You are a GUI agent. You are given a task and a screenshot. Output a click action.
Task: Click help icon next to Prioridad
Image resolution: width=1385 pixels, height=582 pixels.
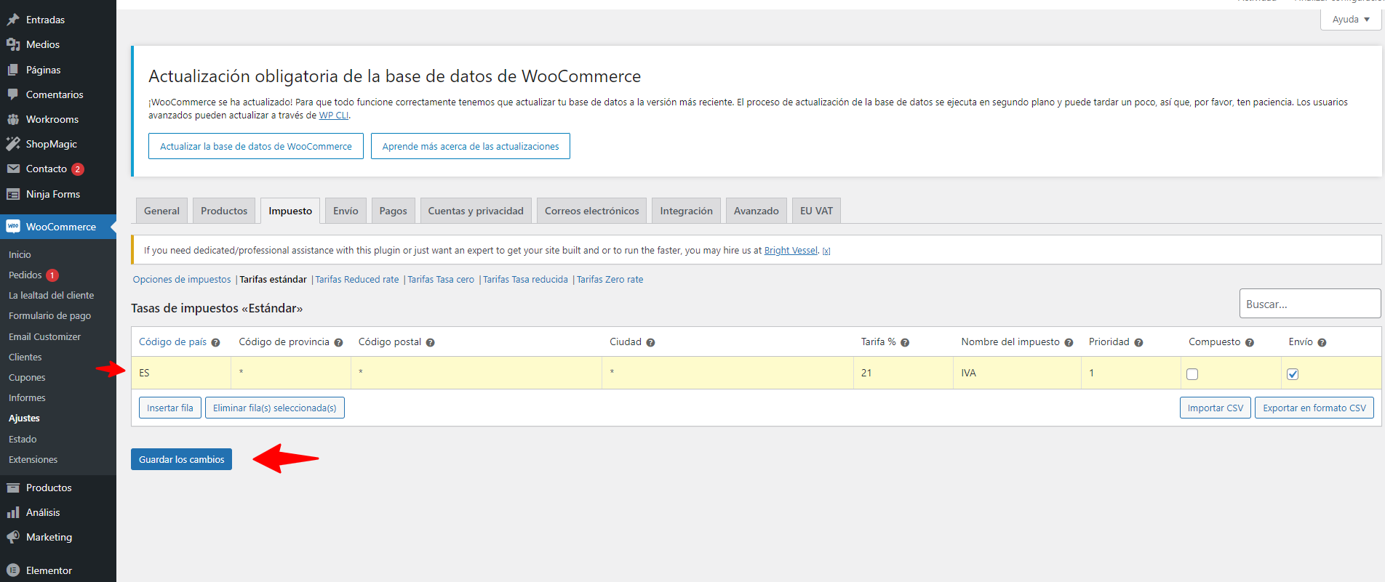pos(1138,343)
